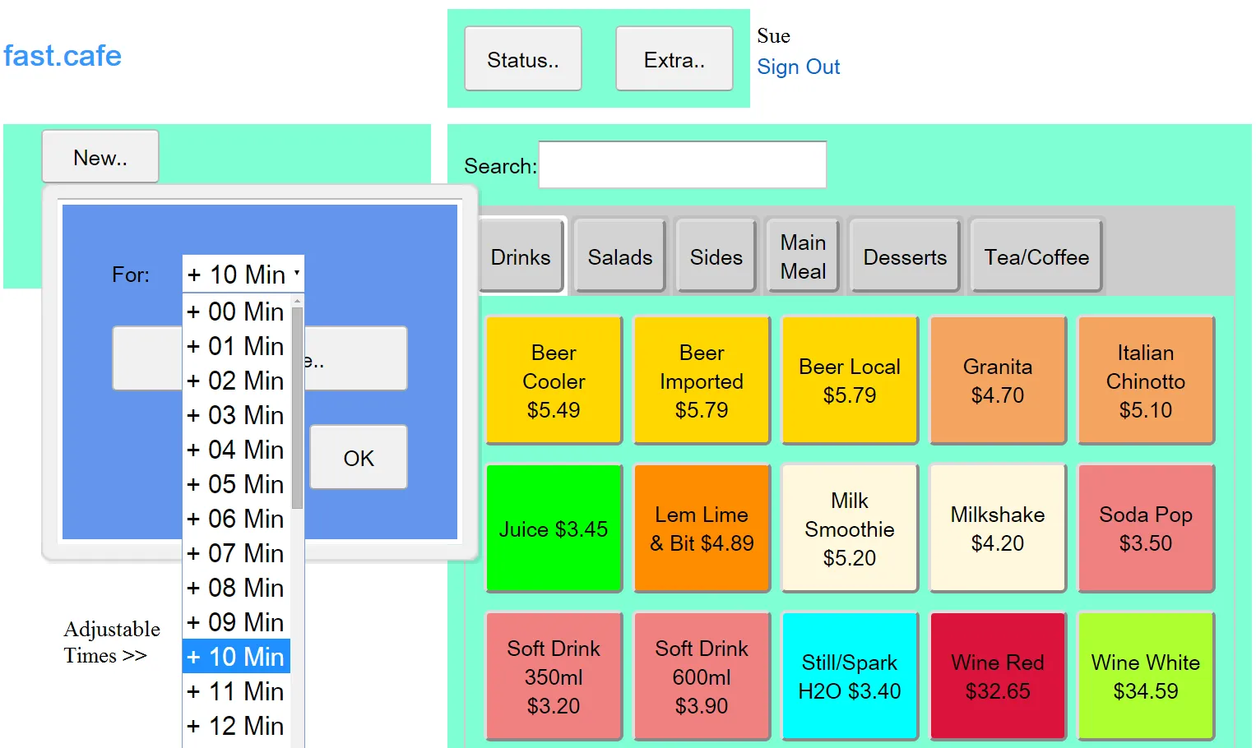
Task: Add Beer Cooler $5.49 to order
Action: tap(554, 381)
